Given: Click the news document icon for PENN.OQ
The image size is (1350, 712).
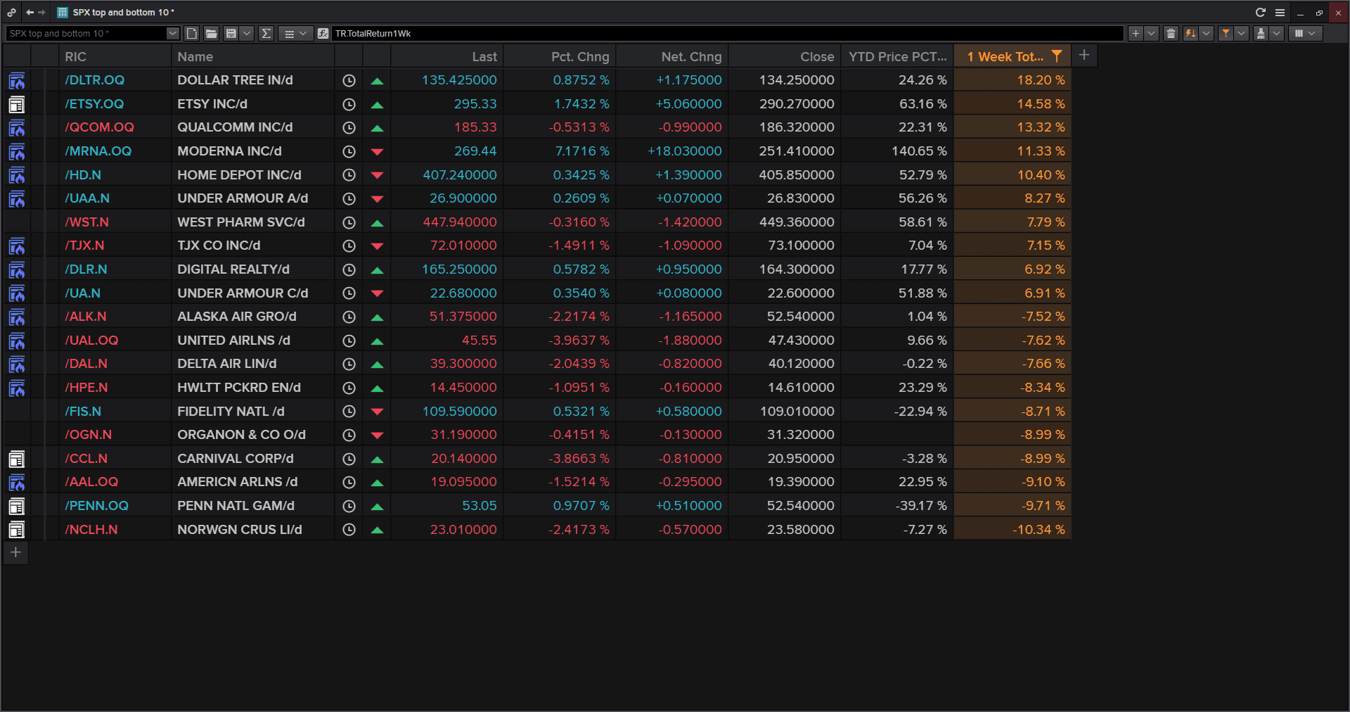Looking at the screenshot, I should tap(16, 506).
